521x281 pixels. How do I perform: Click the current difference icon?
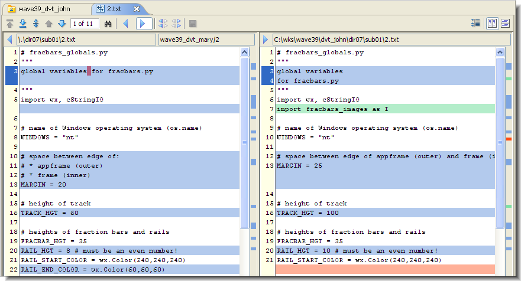click(x=35, y=24)
